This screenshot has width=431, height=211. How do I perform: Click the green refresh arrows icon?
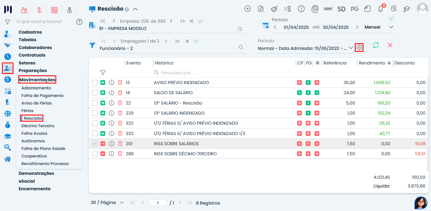(376, 45)
